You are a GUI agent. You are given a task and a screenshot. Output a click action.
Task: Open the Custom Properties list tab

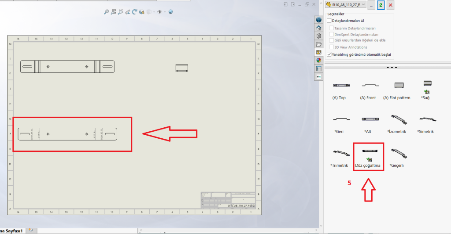coord(318,68)
